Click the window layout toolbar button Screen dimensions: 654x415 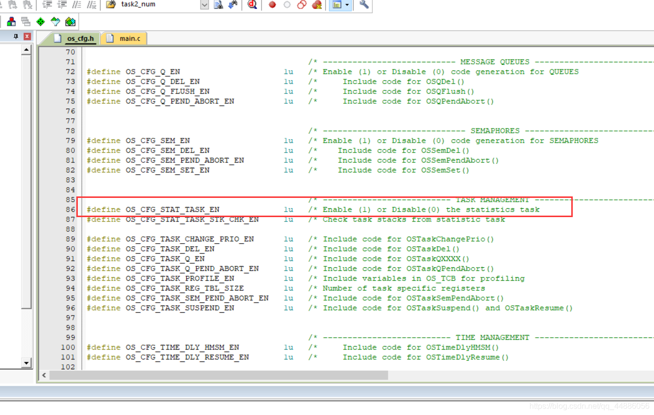tap(337, 5)
